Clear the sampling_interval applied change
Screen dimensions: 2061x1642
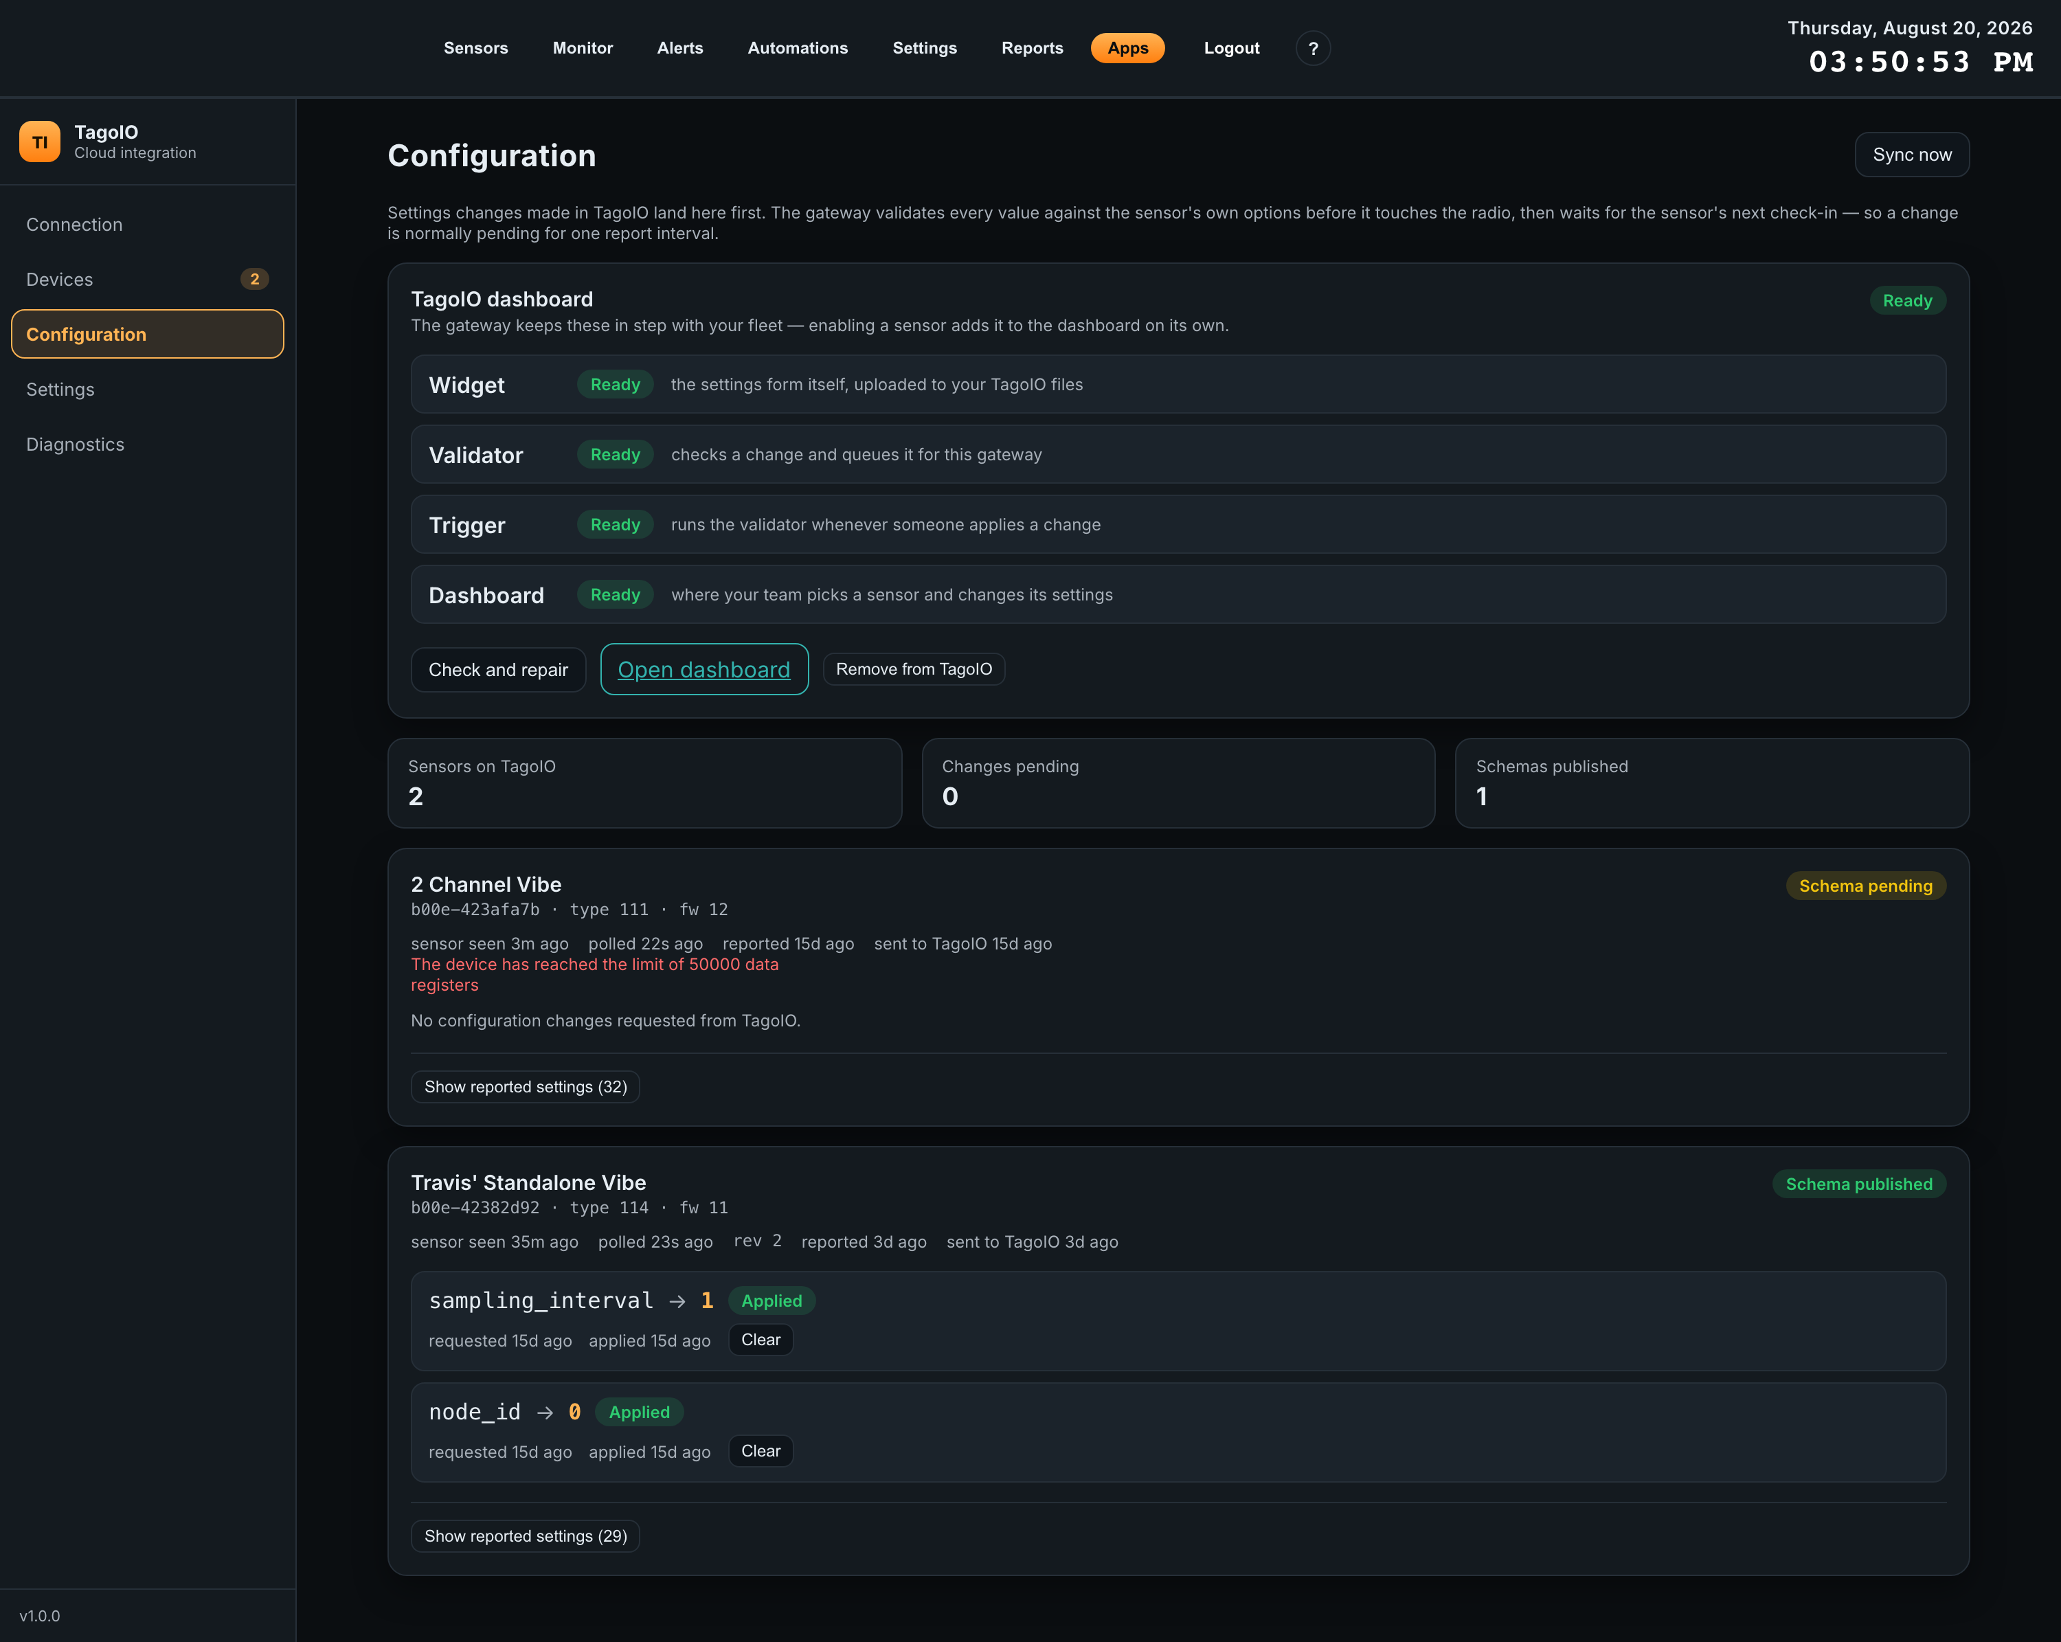(760, 1340)
